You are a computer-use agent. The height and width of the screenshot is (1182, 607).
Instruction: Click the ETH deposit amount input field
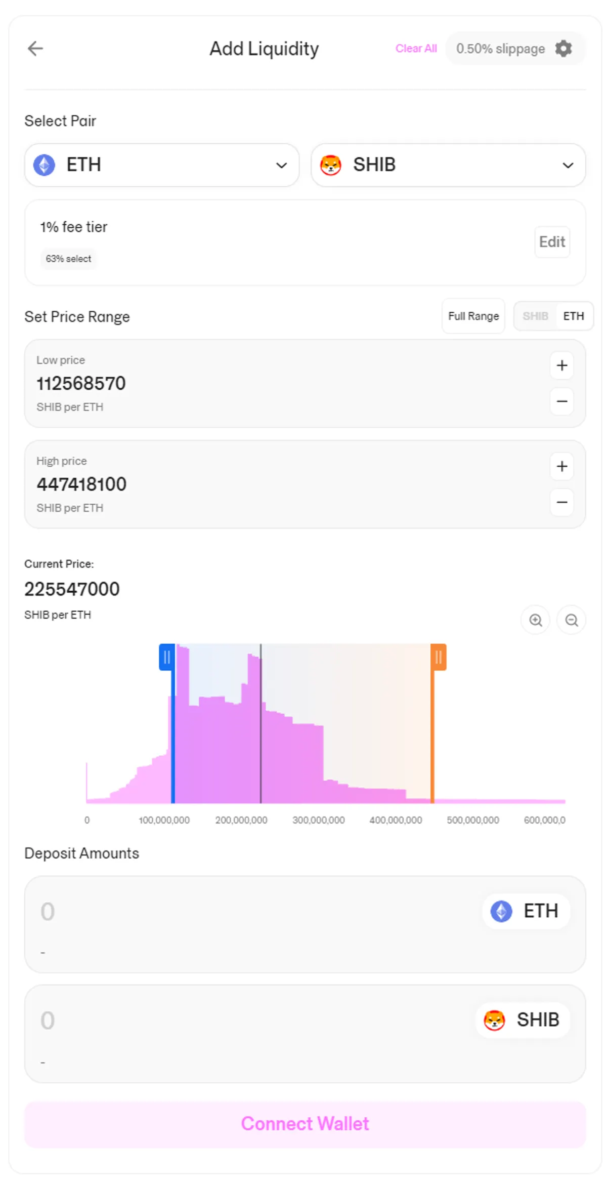[253, 912]
